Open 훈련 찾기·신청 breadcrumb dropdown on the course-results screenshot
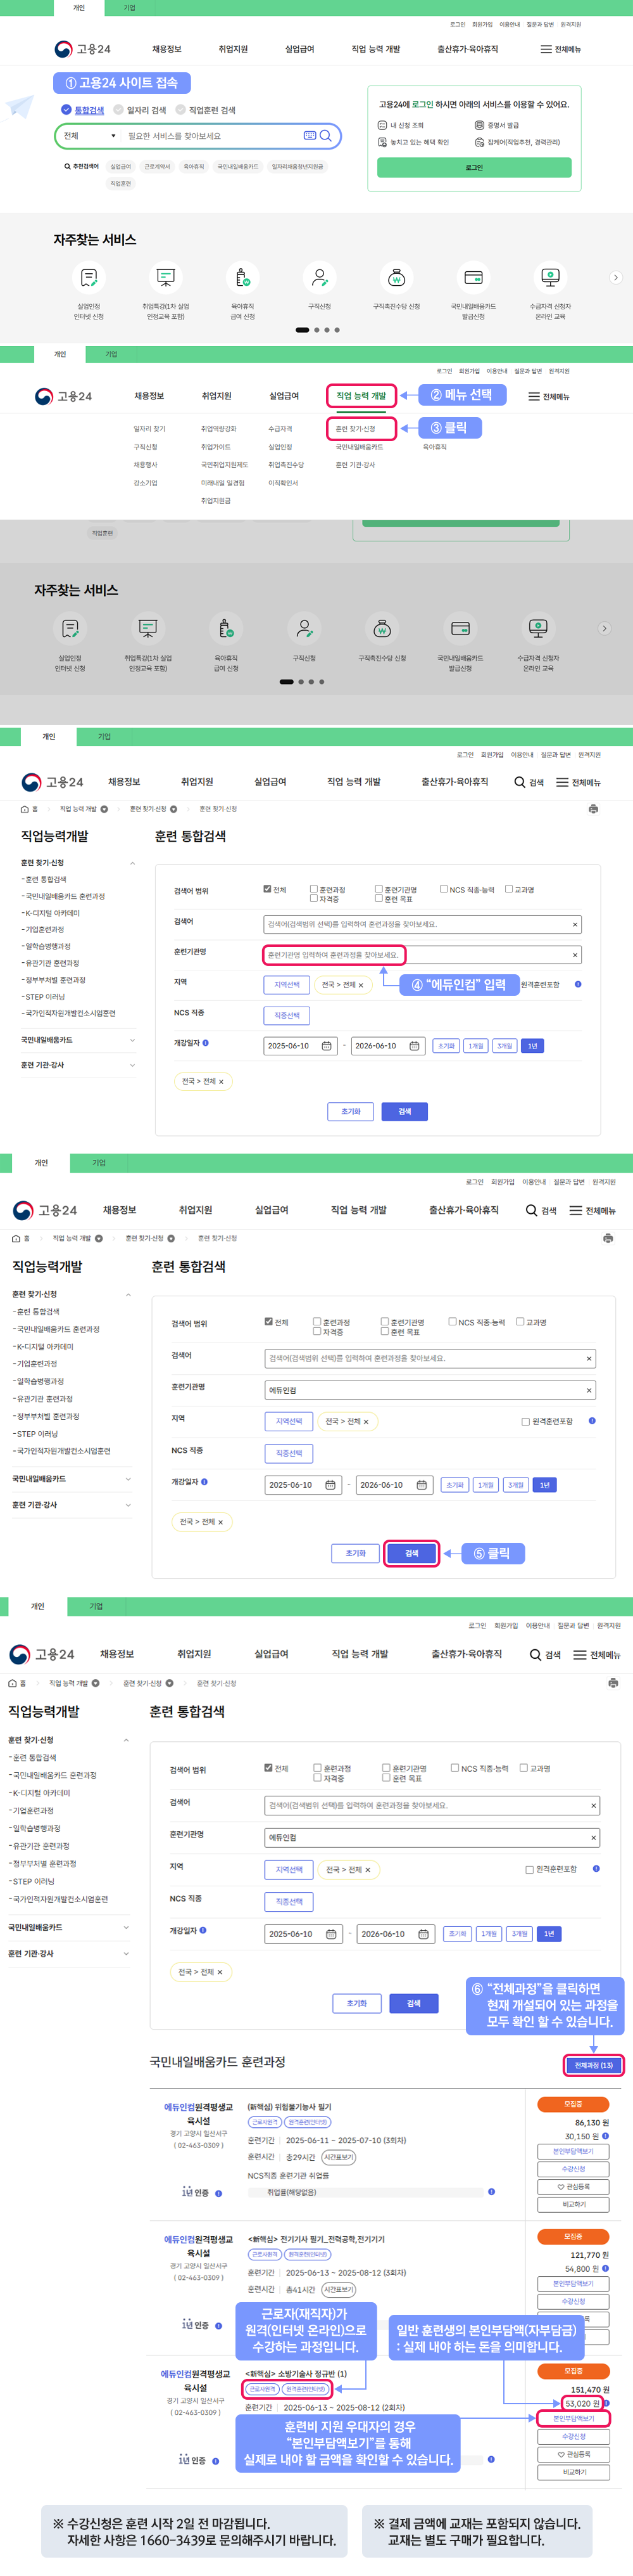633x2576 pixels. pos(170,1683)
